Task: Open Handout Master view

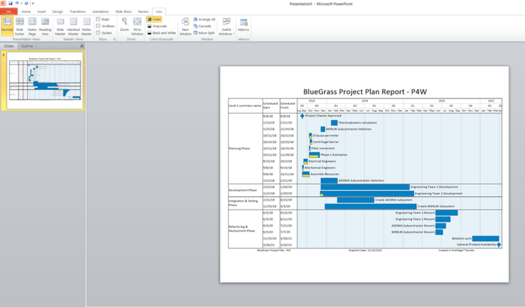Action: [x=73, y=26]
